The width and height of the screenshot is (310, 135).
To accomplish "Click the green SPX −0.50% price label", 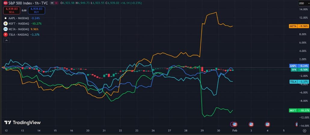I will (299, 70).
